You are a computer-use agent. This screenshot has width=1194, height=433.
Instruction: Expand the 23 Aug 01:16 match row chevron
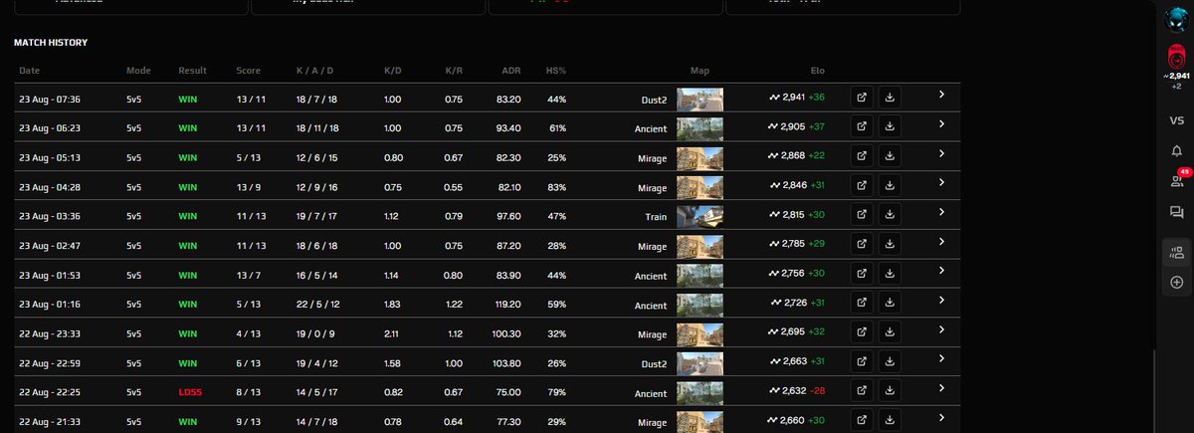pos(941,301)
